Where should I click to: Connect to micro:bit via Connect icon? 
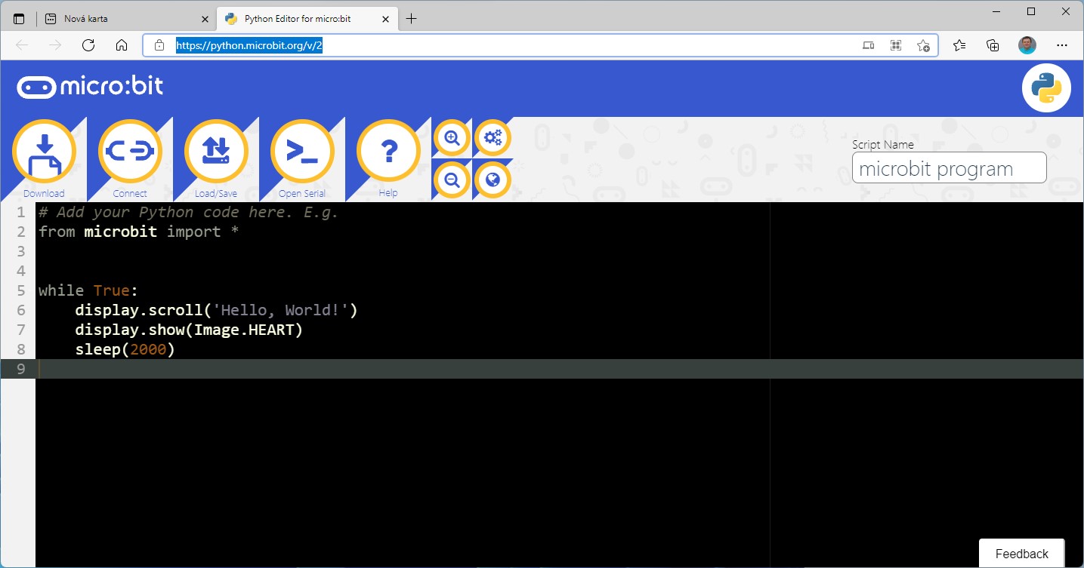[130, 152]
